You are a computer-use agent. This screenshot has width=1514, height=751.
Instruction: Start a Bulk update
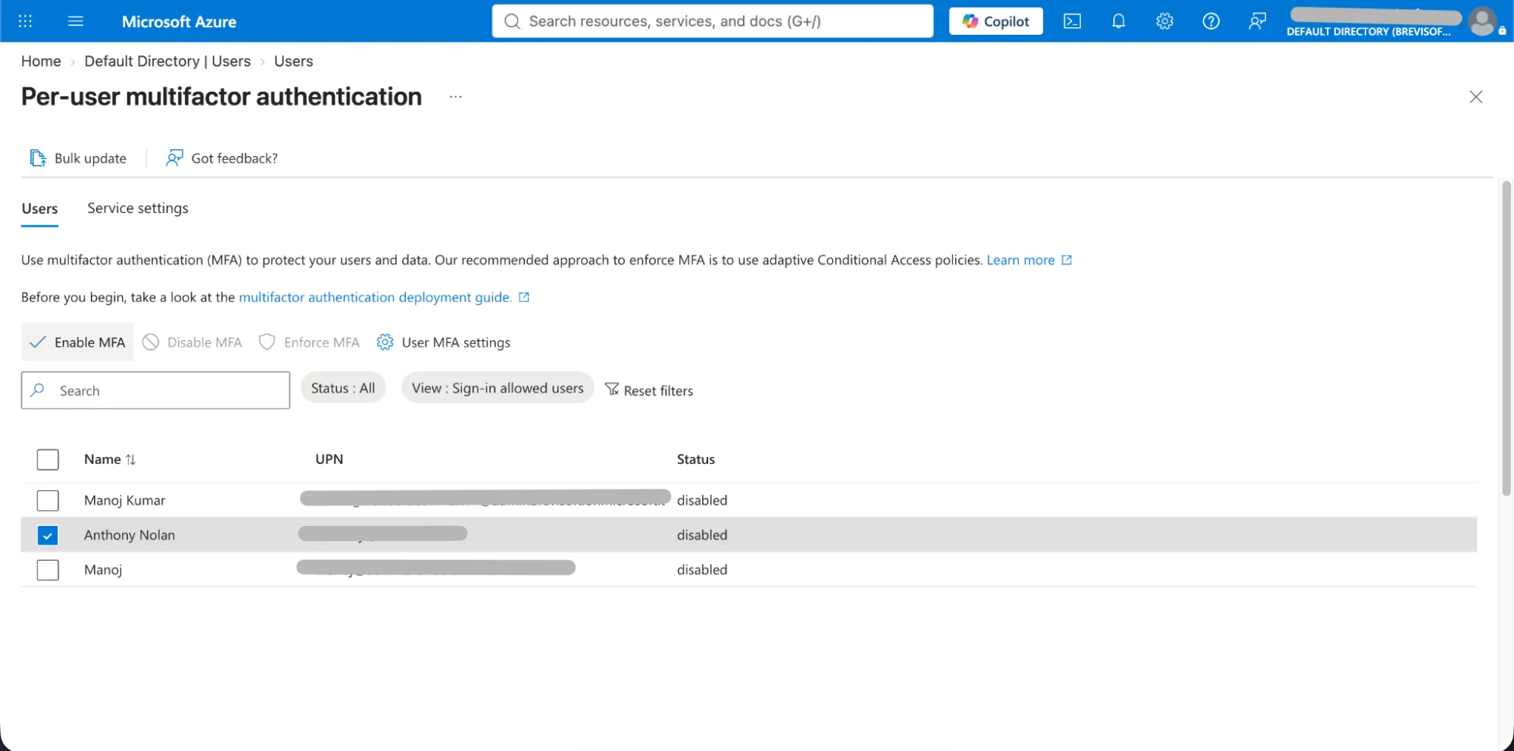pos(78,158)
